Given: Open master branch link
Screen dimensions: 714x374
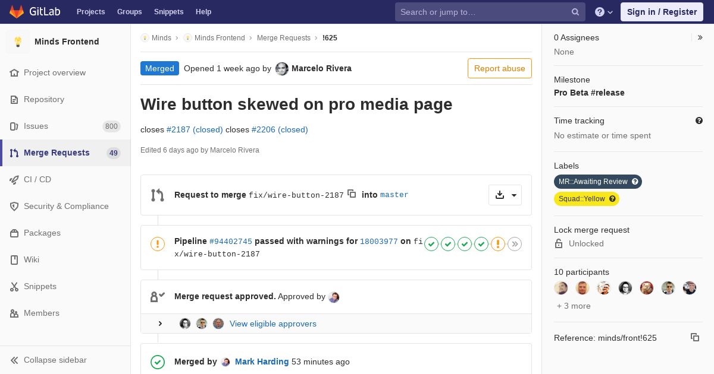Looking at the screenshot, I should click(394, 195).
